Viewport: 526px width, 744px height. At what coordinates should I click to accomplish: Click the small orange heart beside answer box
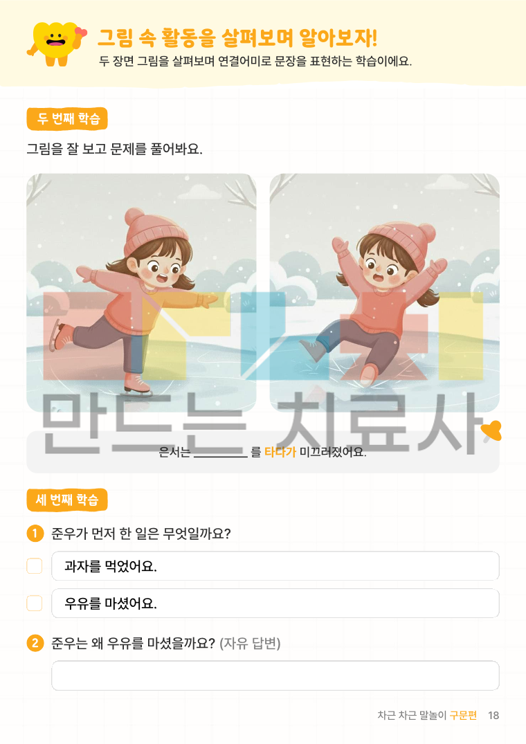click(x=491, y=431)
